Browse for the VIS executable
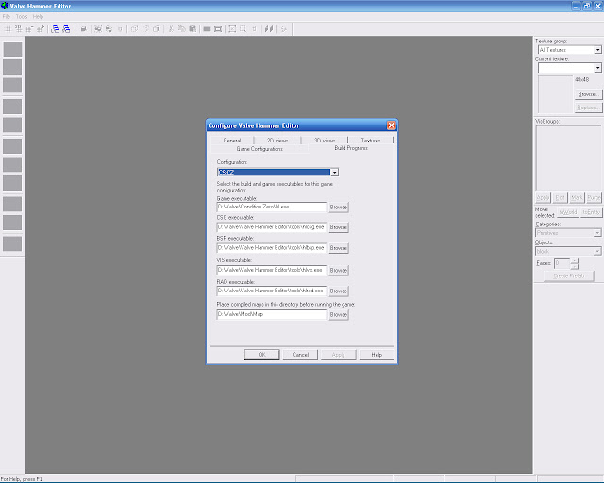The image size is (604, 483). (x=339, y=271)
